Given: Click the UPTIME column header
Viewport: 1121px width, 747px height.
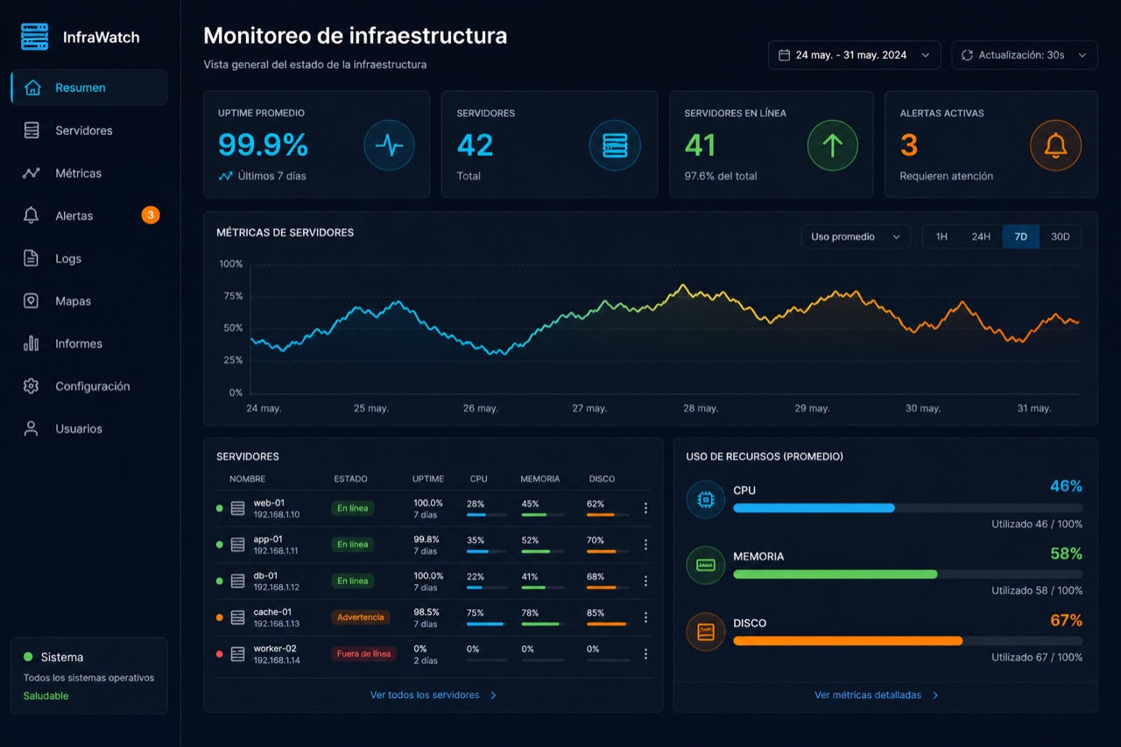Looking at the screenshot, I should [x=428, y=479].
